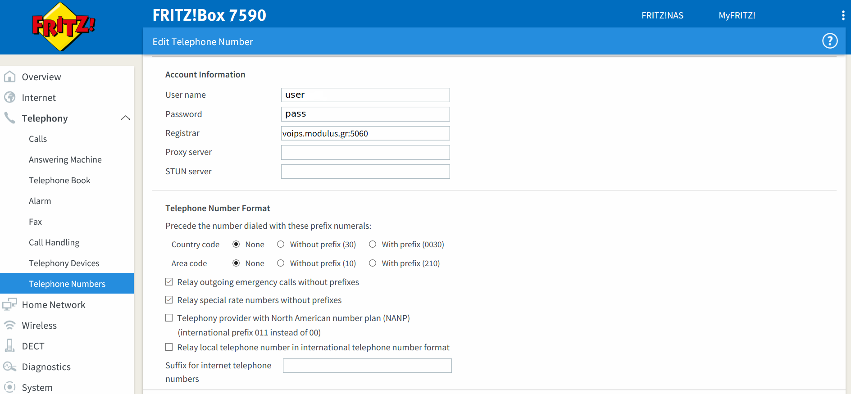Click the Telephony handset icon
Image resolution: width=851 pixels, height=394 pixels.
9,118
